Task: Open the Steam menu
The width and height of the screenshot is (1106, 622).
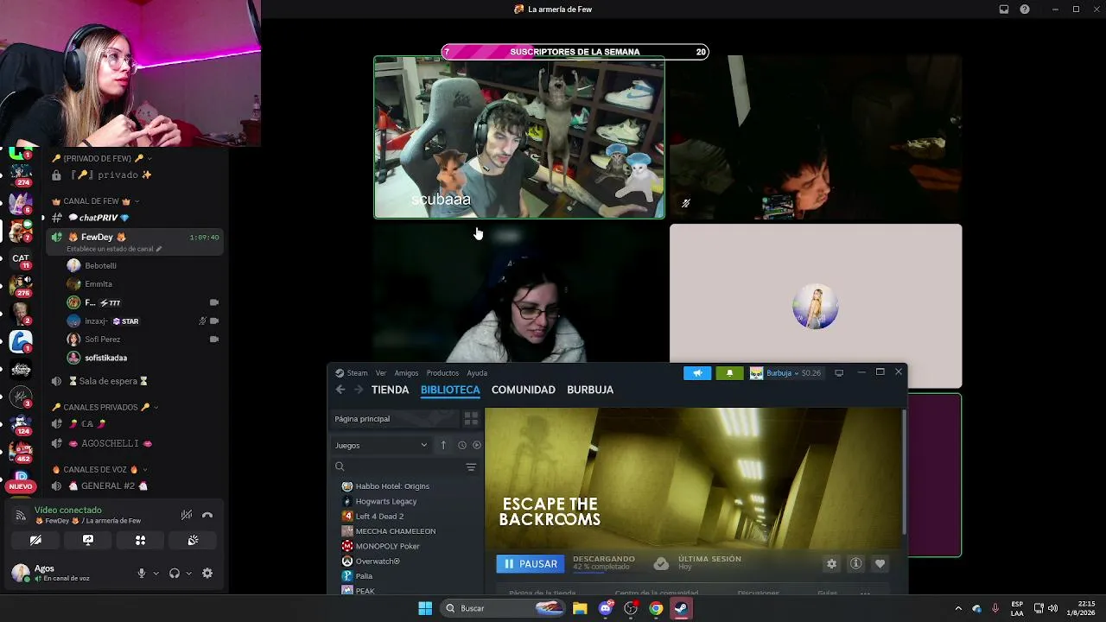Action: pyautogui.click(x=352, y=373)
